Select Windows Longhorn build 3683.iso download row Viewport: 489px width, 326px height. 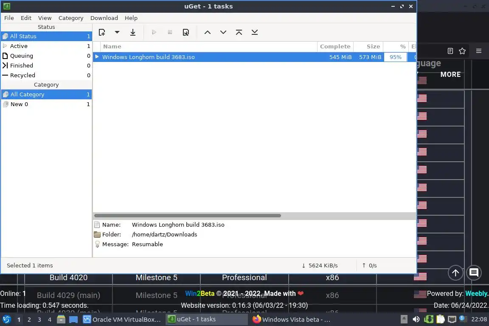pos(255,57)
